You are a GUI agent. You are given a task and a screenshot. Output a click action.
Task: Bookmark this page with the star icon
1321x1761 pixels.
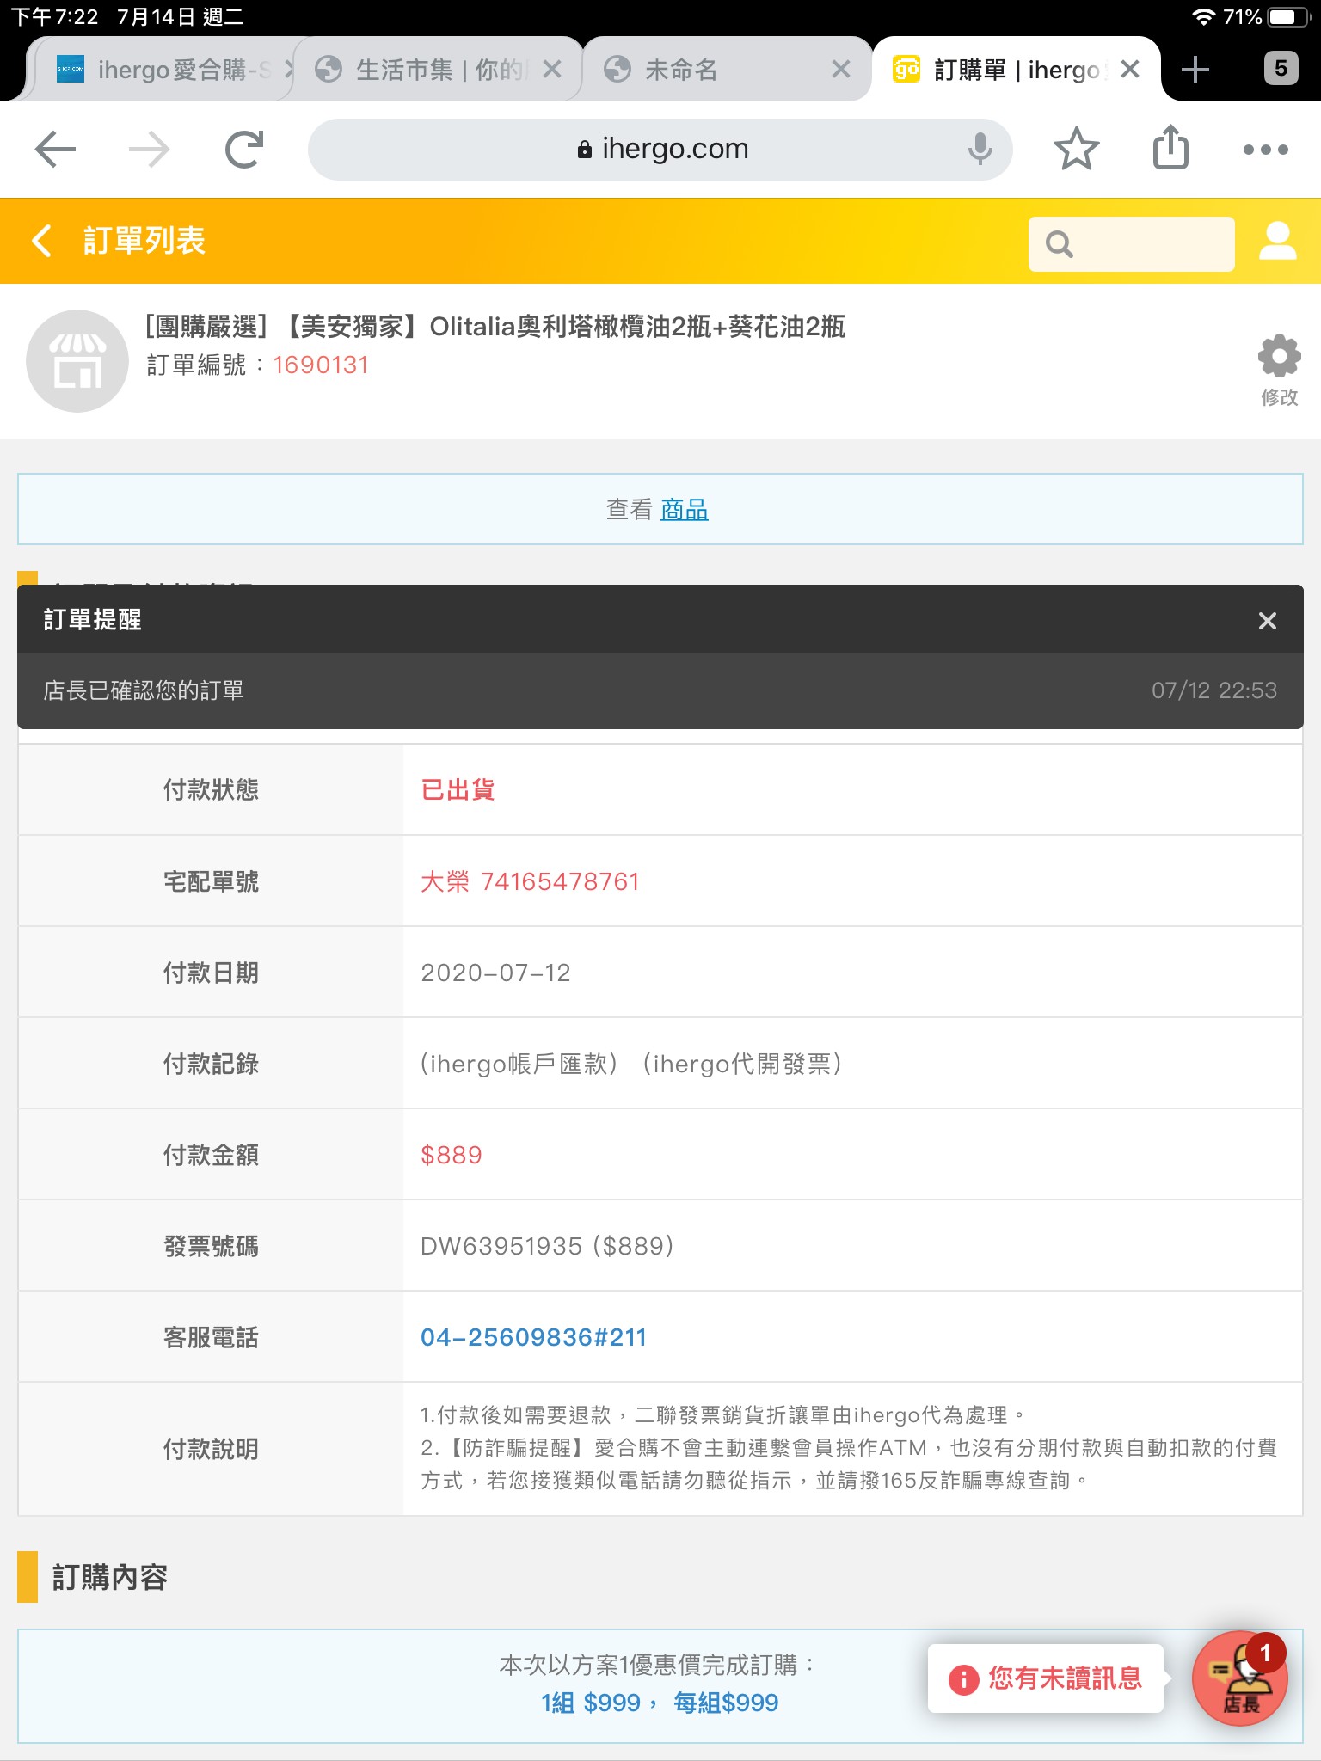[1076, 149]
